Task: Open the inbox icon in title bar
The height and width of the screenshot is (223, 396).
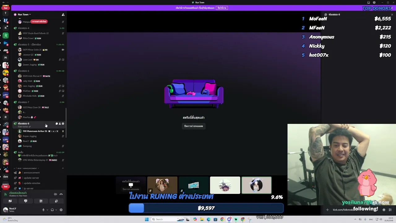Action: (x=368, y=2)
